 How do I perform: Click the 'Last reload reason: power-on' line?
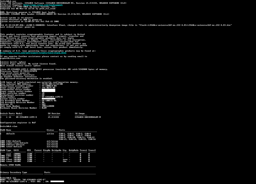pos(17,27)
